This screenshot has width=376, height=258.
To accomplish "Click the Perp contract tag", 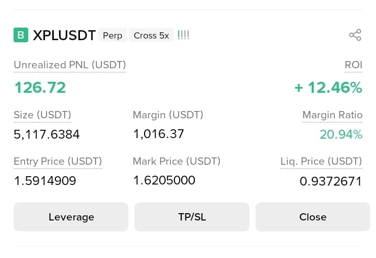I will click(112, 35).
